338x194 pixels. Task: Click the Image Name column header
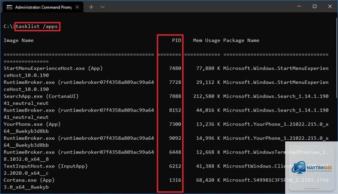19,40
